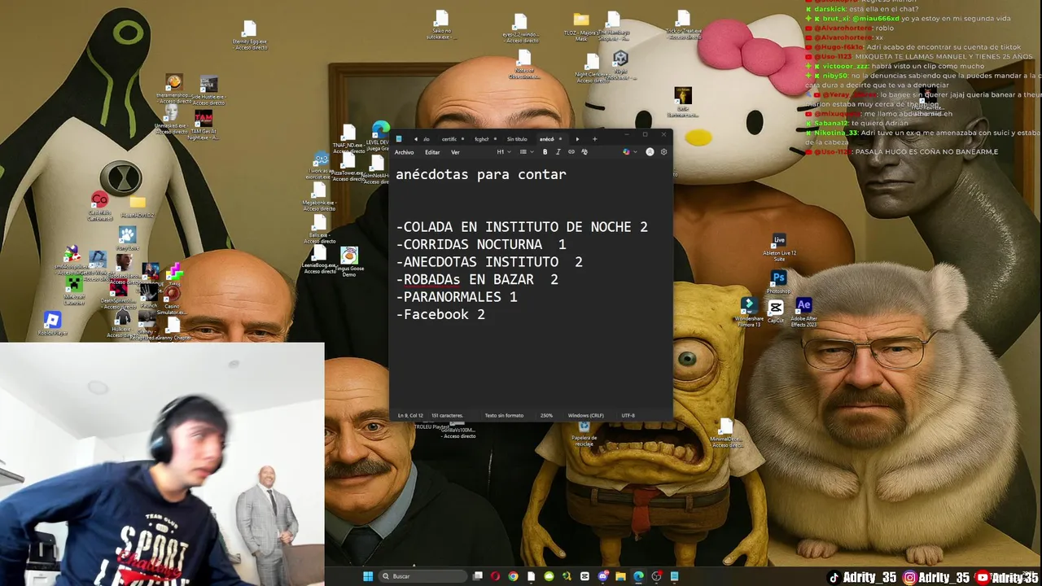The height and width of the screenshot is (586, 1042).
Task: Expand the list style dropdown
Action: click(x=527, y=152)
